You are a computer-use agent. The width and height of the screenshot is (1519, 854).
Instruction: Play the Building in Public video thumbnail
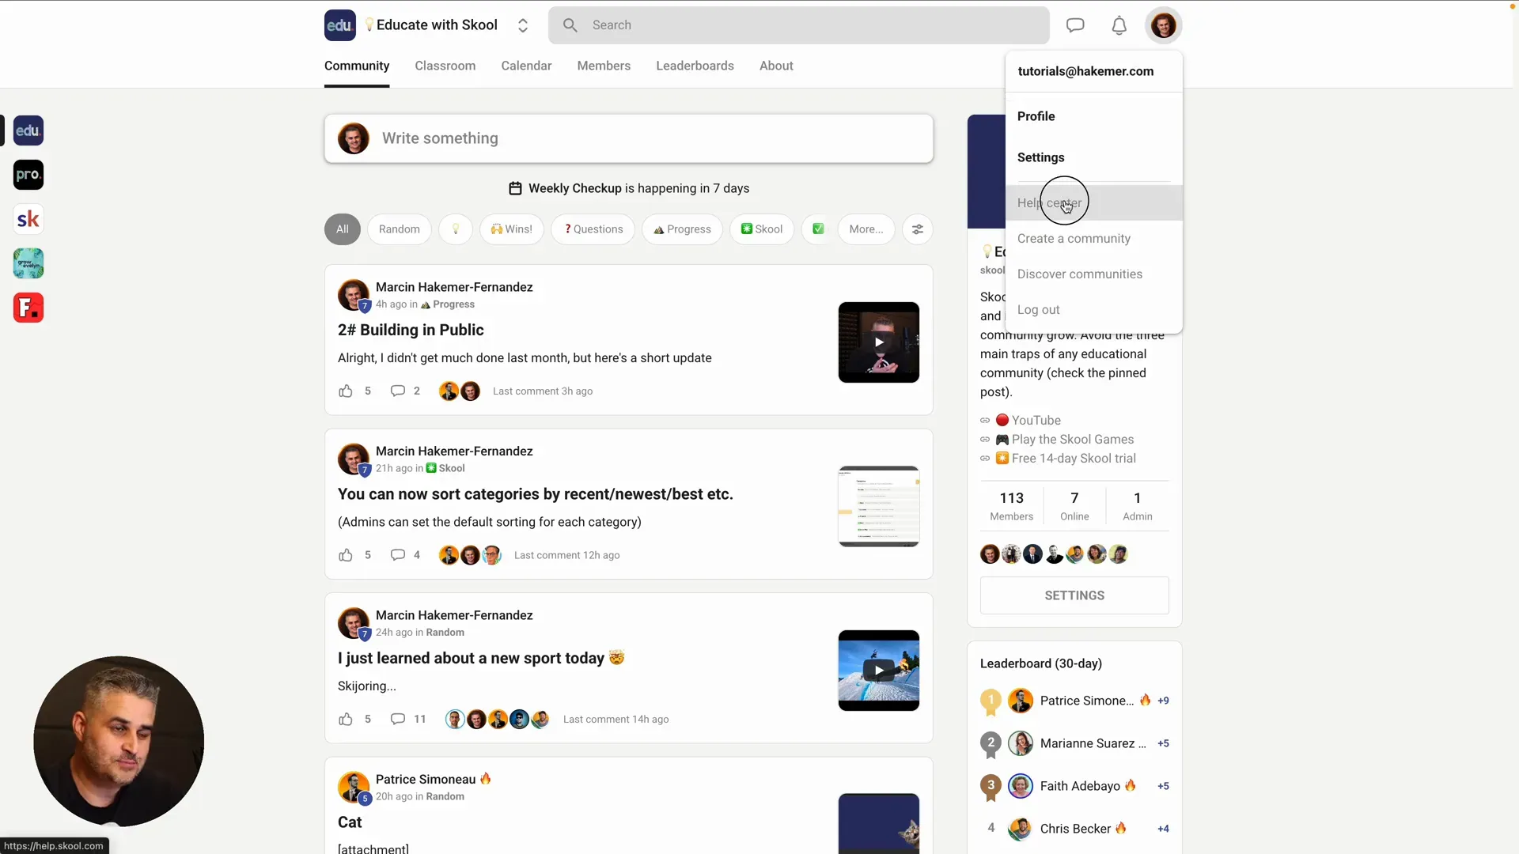879,342
